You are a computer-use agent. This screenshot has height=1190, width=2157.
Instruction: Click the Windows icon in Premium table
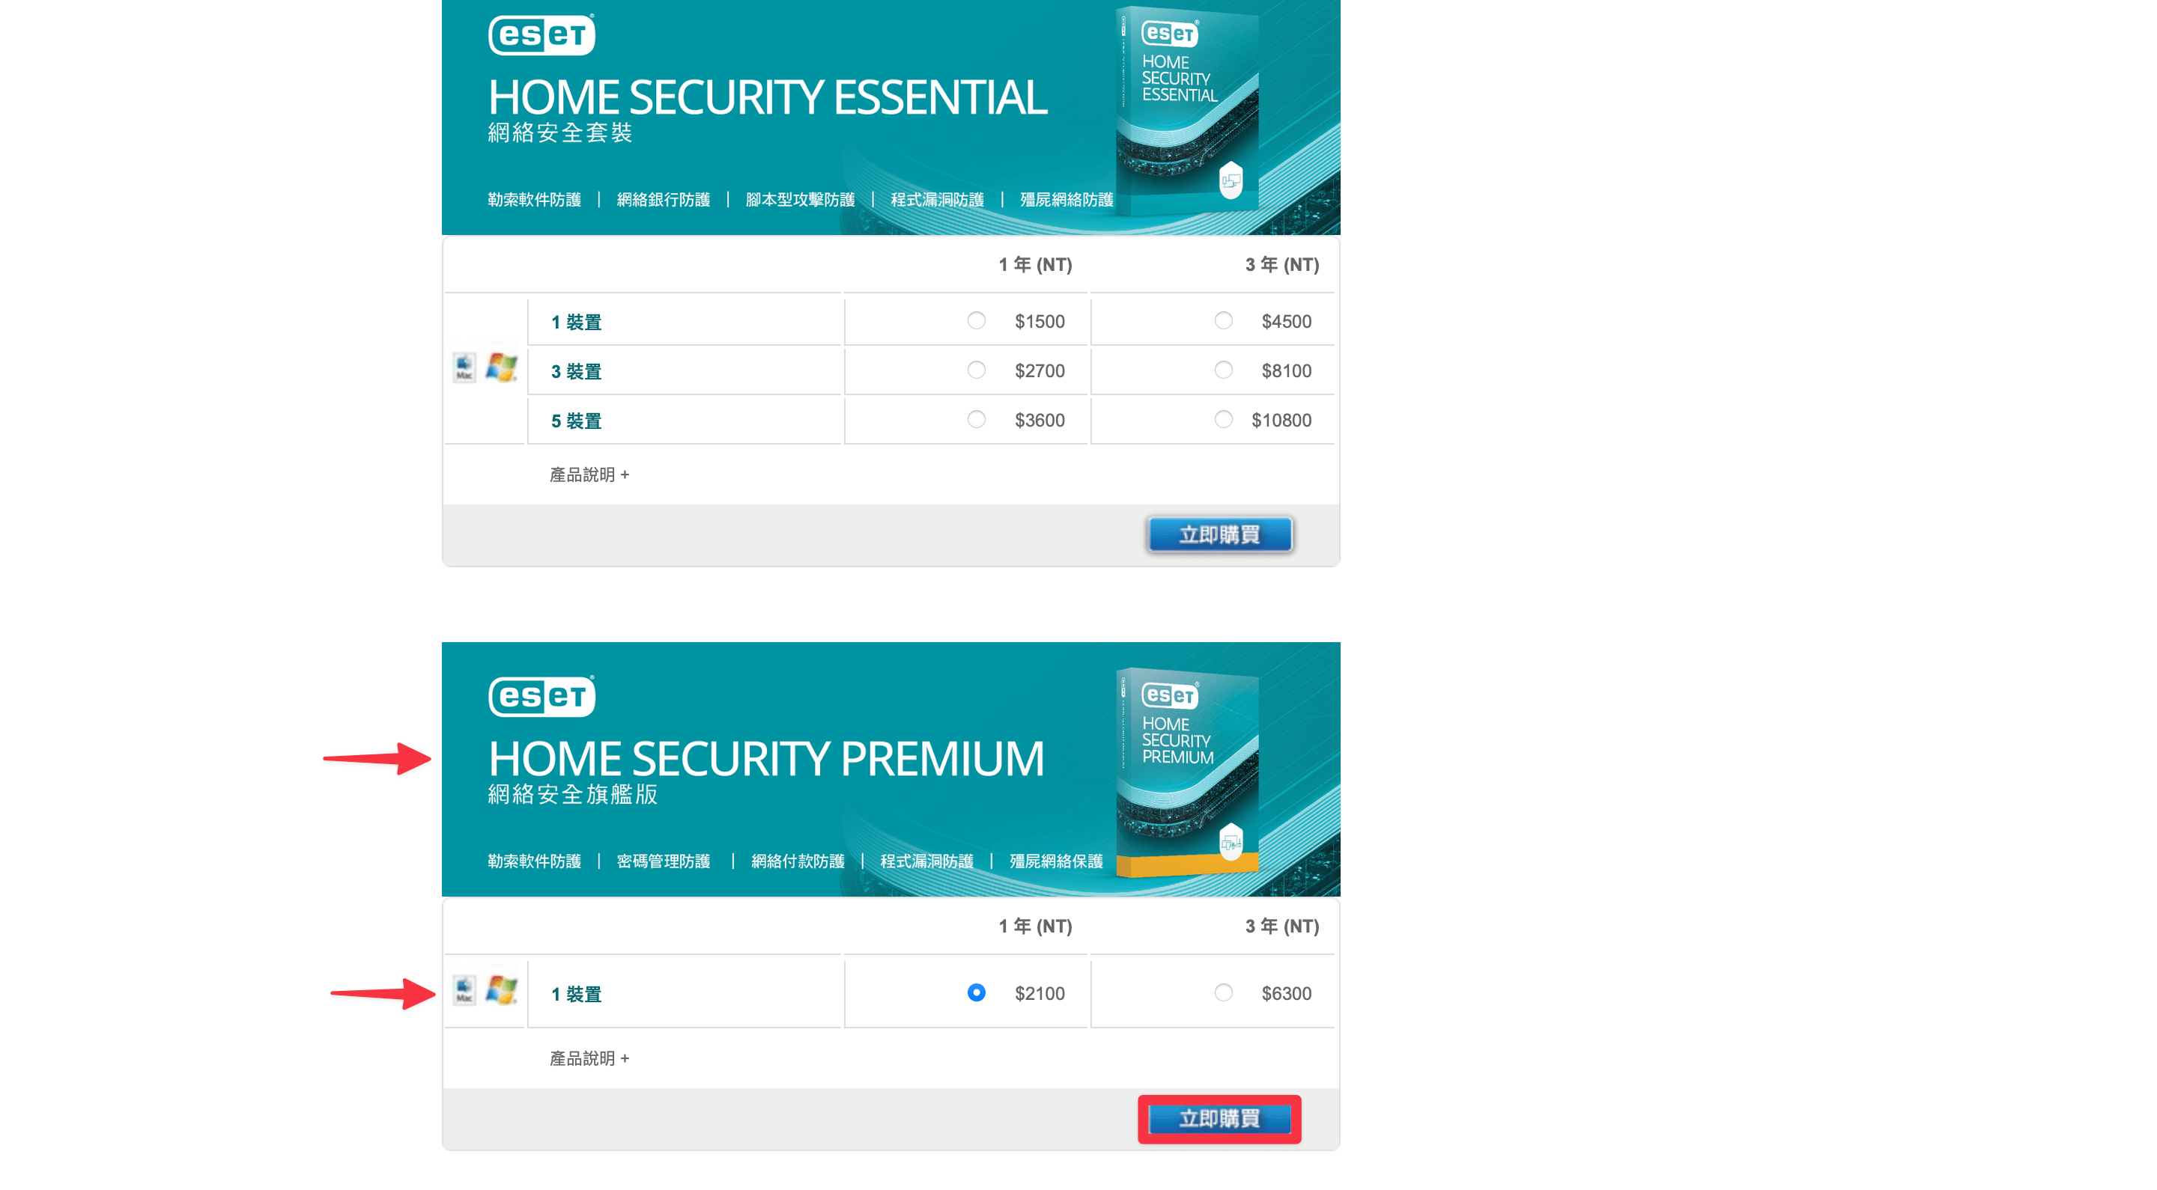coord(502,990)
